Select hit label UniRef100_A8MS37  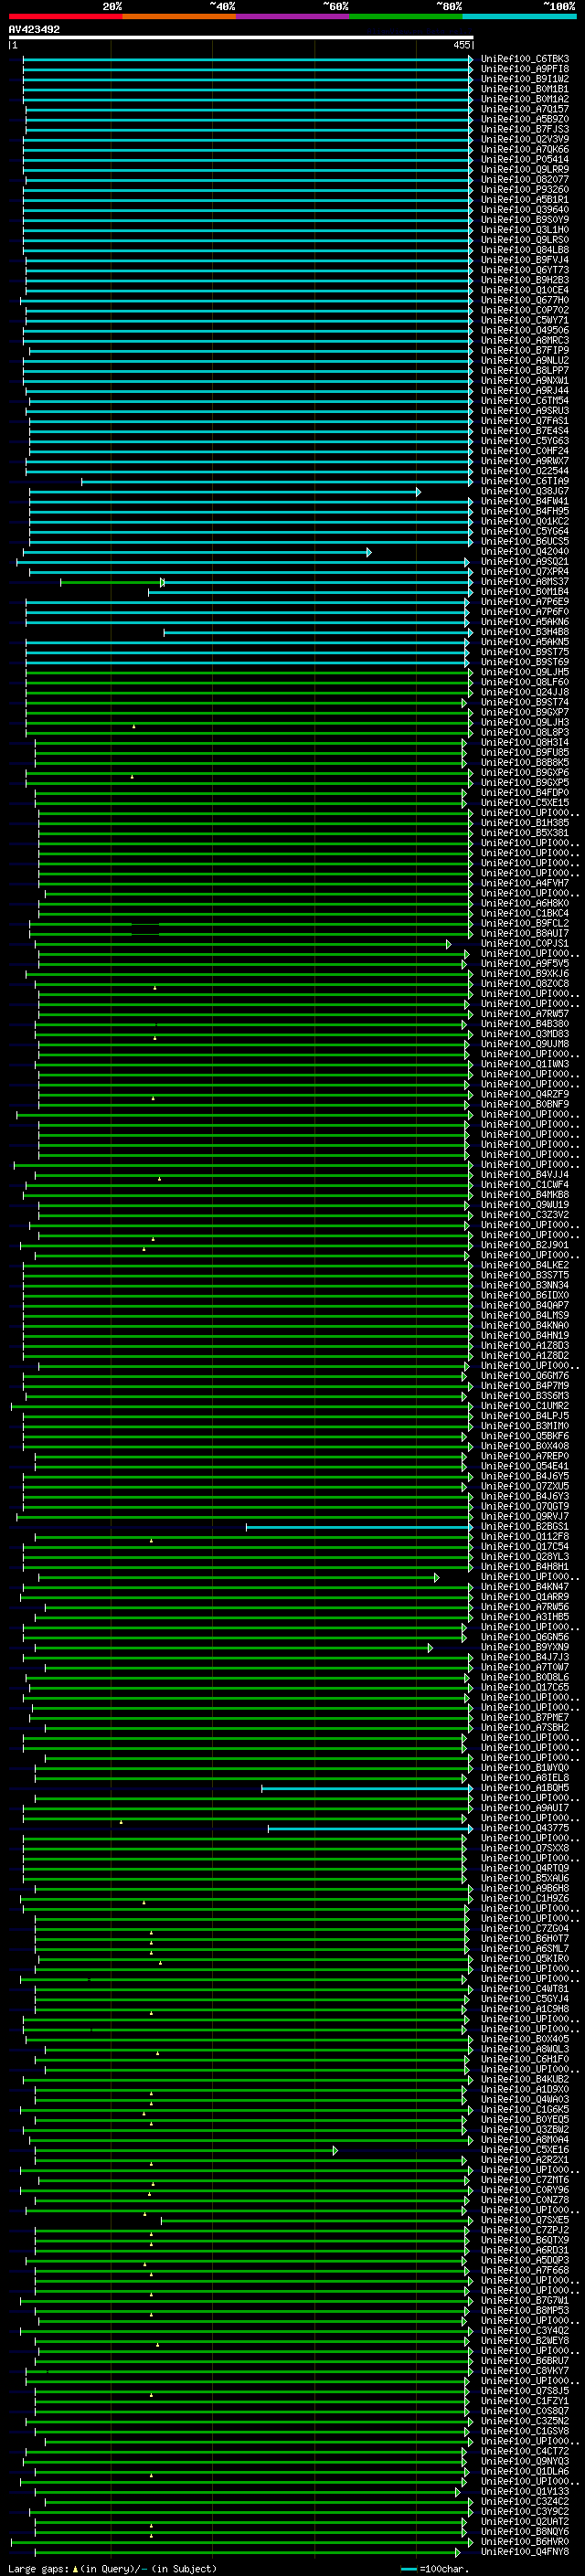point(525,582)
